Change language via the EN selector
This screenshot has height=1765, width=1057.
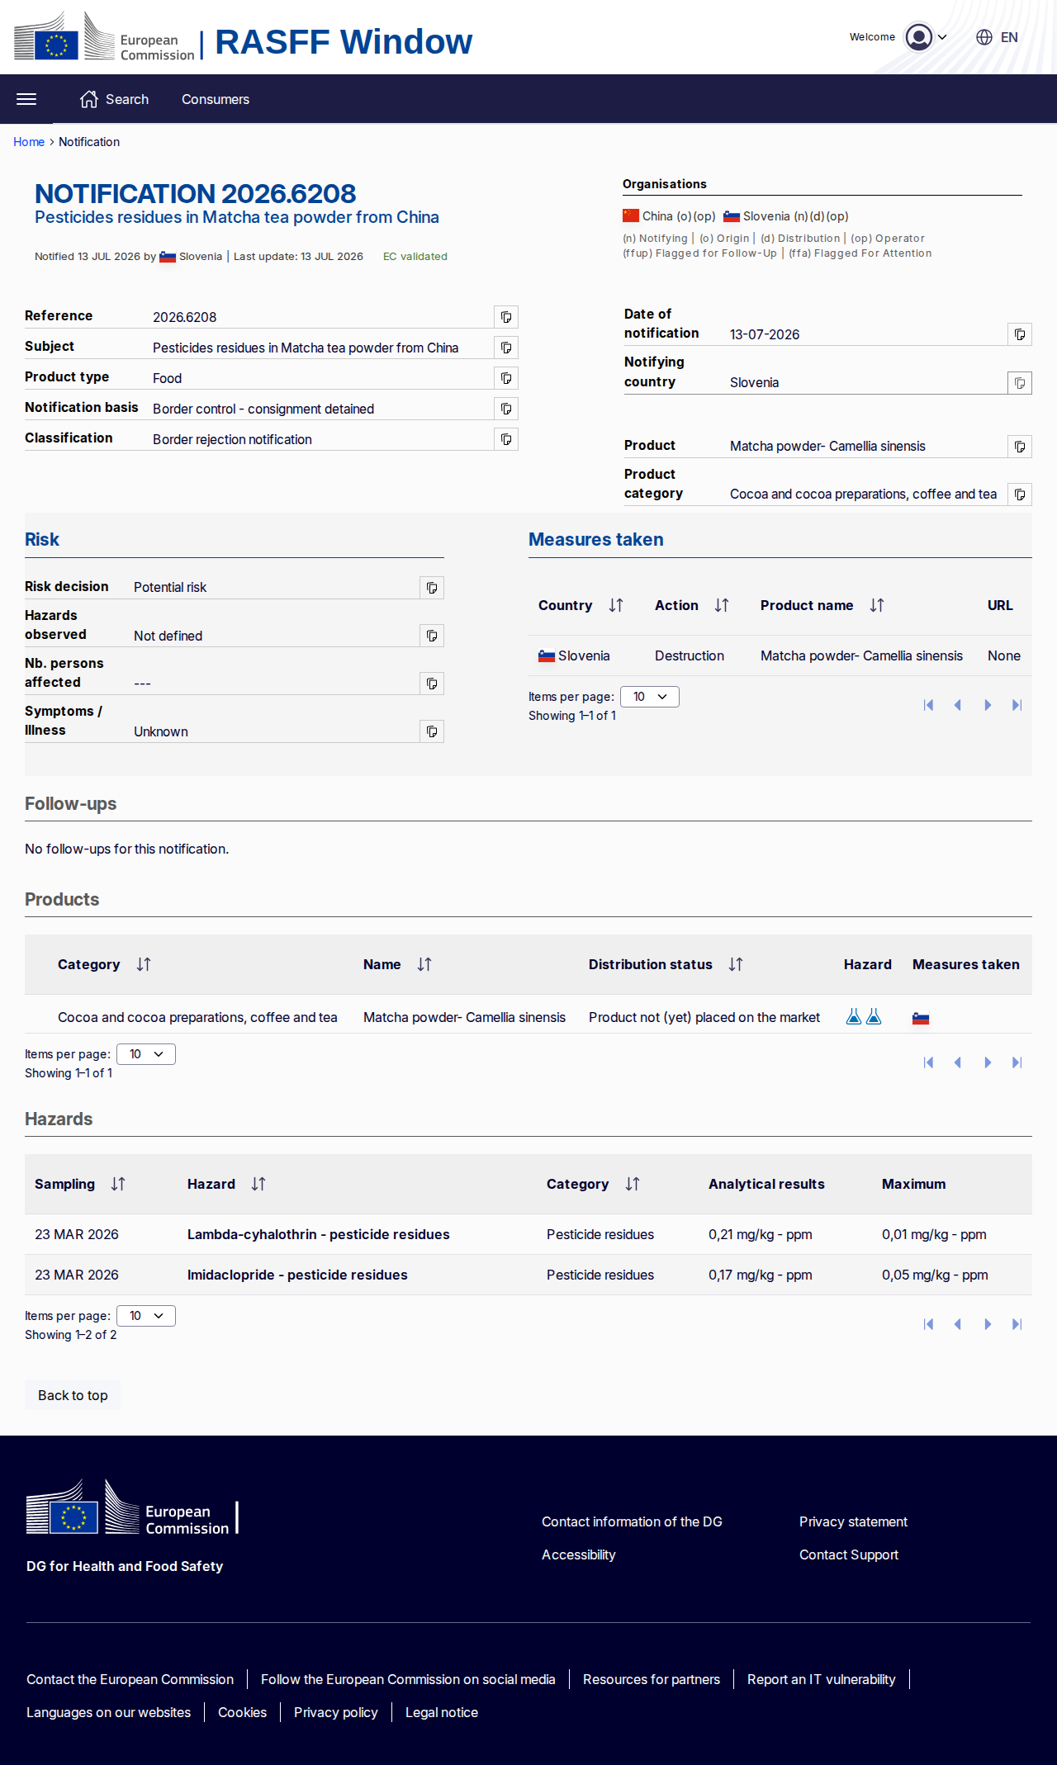pyautogui.click(x=998, y=37)
